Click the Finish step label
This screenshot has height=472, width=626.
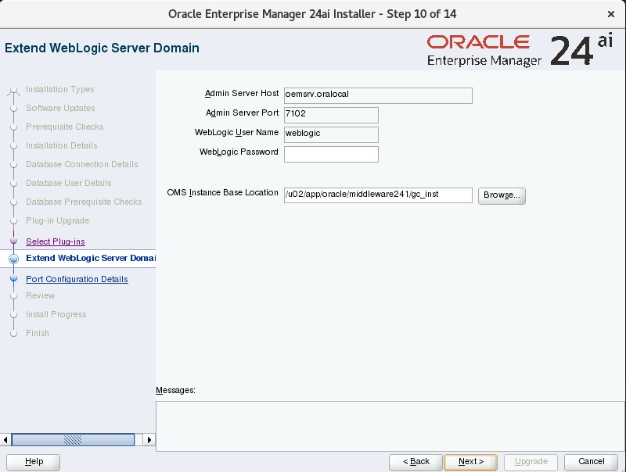tap(38, 333)
